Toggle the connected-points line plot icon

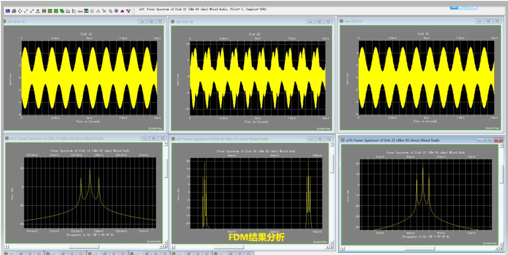[x=32, y=10]
